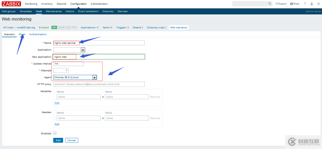Open the Monitoring menu
322x149 pixels.
click(31, 4)
